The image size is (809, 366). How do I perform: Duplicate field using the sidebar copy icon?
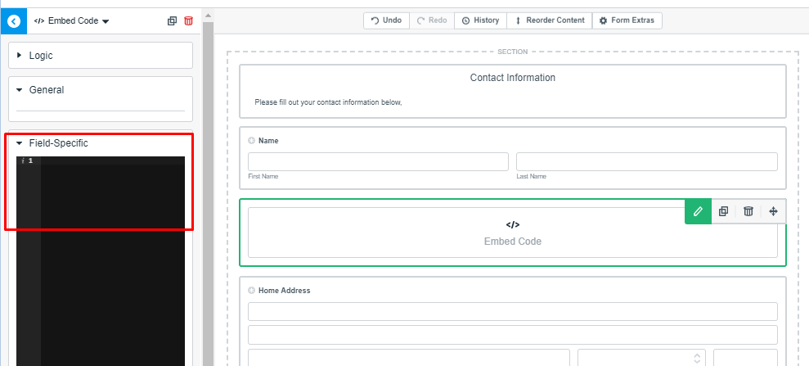[x=172, y=21]
